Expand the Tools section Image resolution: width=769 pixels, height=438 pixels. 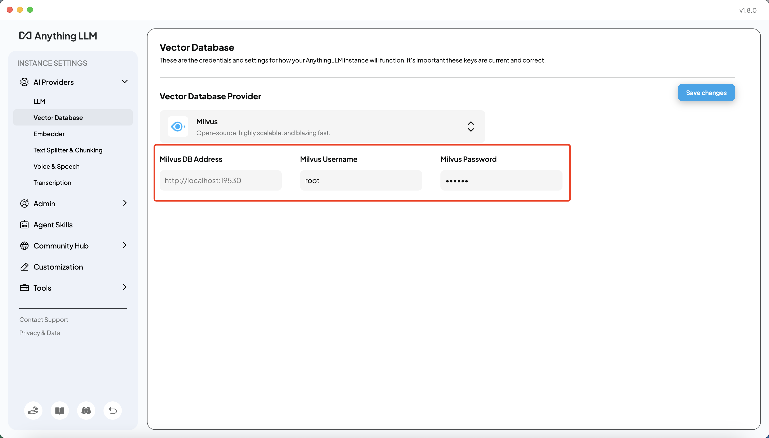[125, 287]
